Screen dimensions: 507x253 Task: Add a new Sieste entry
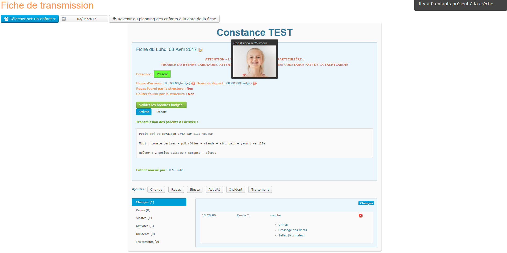[x=194, y=190]
